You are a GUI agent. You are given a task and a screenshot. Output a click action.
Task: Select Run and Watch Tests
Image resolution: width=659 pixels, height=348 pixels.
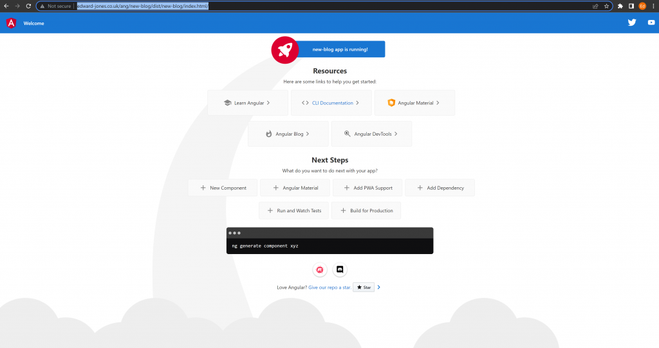293,210
